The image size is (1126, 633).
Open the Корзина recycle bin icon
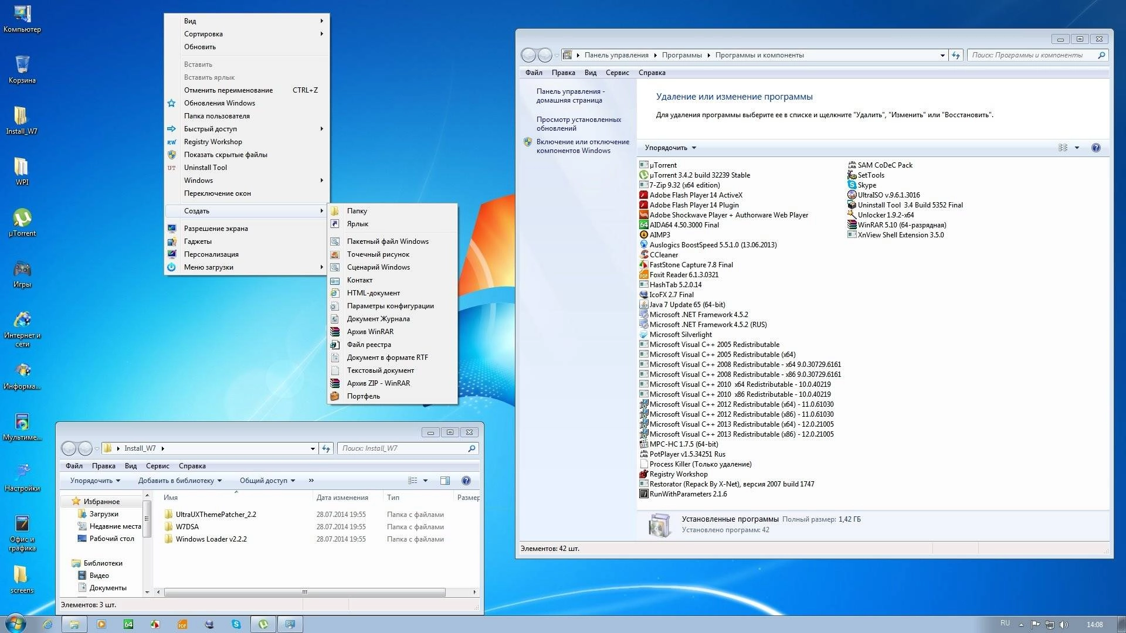pyautogui.click(x=22, y=69)
